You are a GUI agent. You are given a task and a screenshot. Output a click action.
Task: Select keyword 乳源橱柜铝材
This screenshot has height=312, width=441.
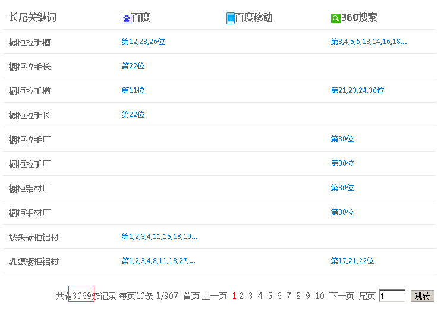click(x=34, y=262)
